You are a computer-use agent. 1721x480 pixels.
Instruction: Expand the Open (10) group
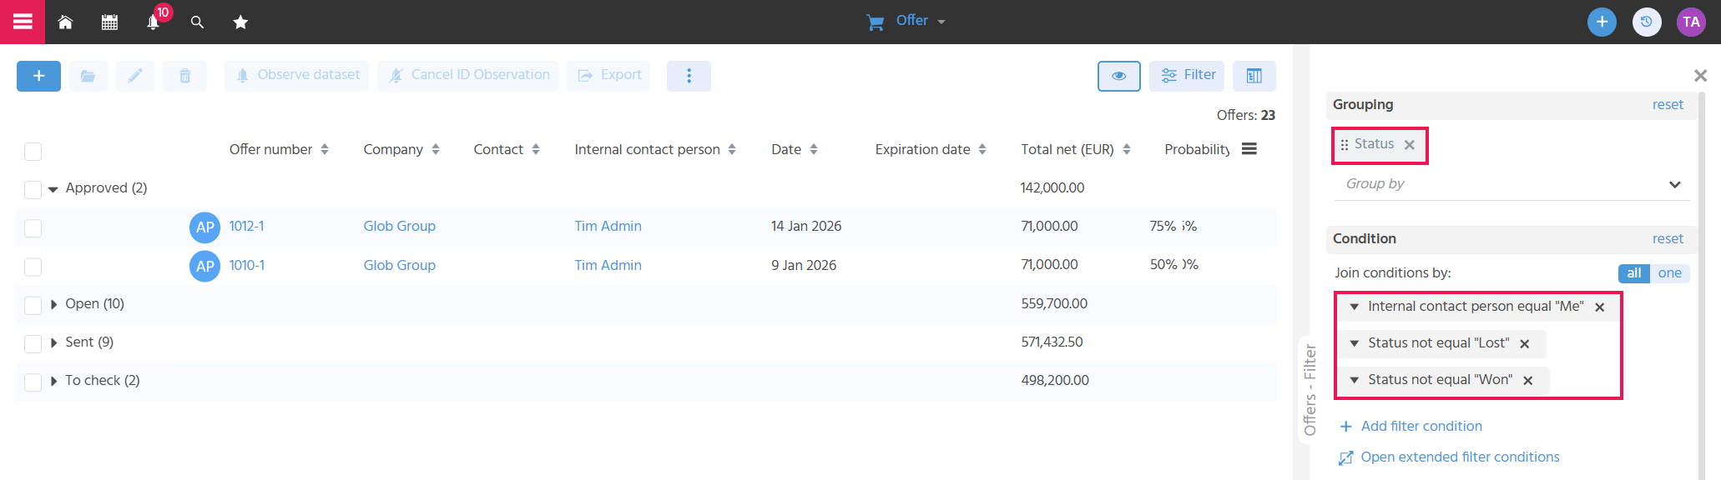coord(54,304)
